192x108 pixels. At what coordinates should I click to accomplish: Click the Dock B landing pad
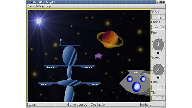coord(88,67)
